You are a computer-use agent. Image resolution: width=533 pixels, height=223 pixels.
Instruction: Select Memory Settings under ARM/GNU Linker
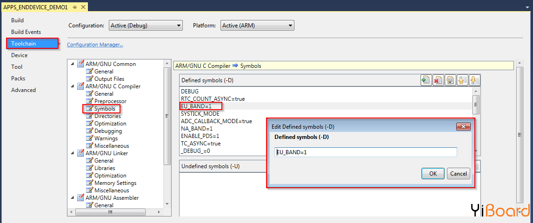click(115, 183)
